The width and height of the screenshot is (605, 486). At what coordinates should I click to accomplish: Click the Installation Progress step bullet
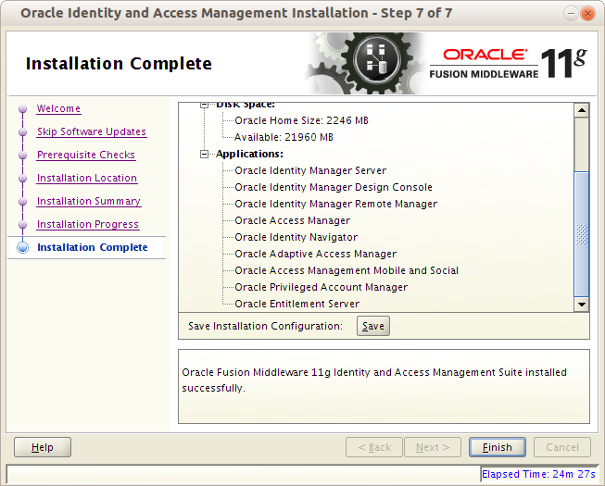tap(23, 224)
